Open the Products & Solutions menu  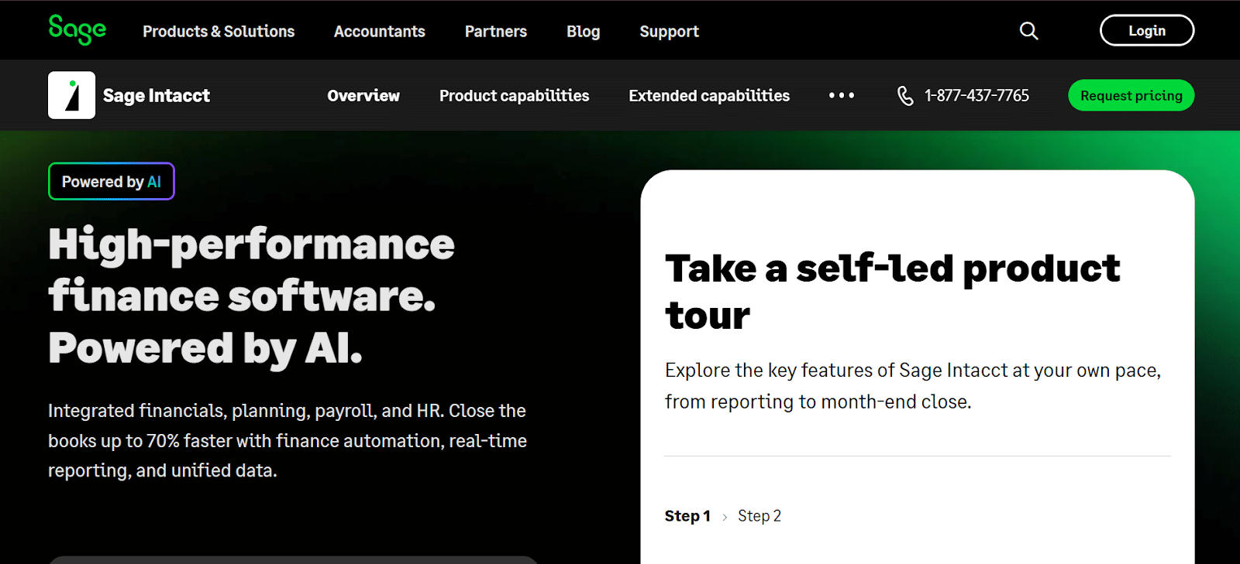click(219, 32)
